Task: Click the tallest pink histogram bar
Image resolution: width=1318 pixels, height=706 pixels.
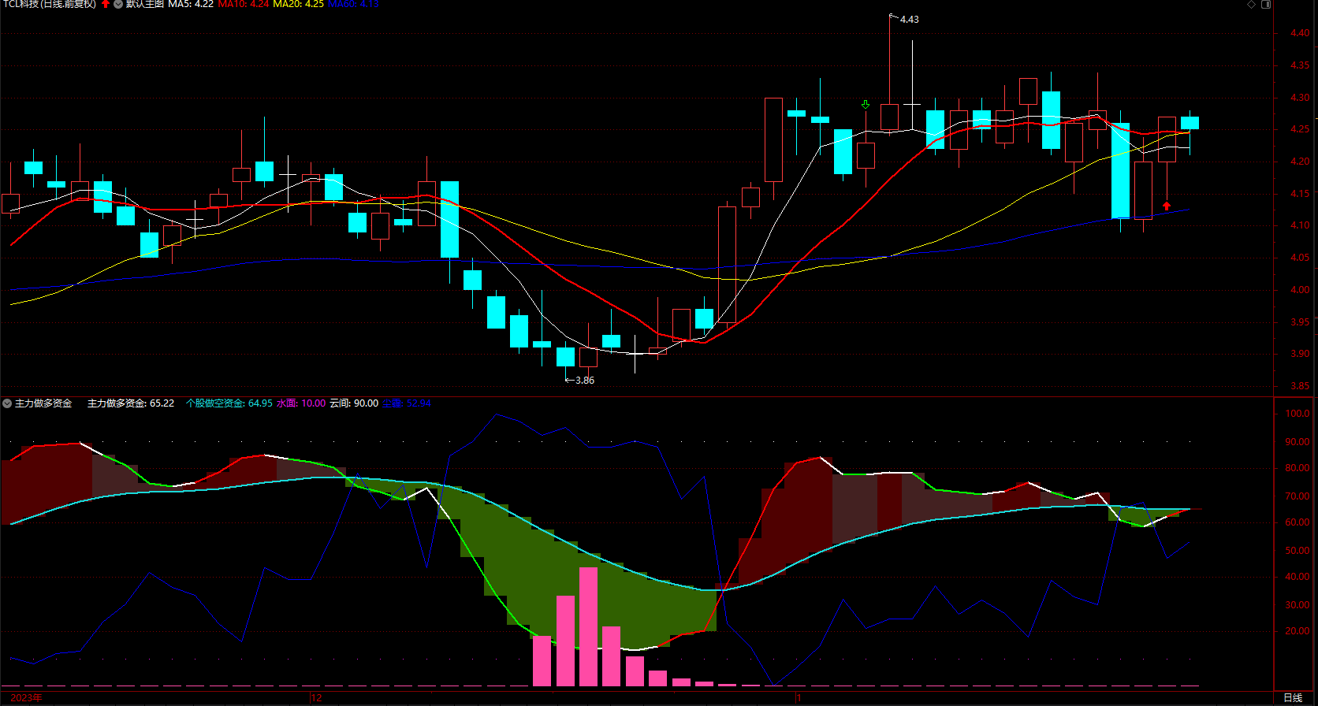Action: 588,626
